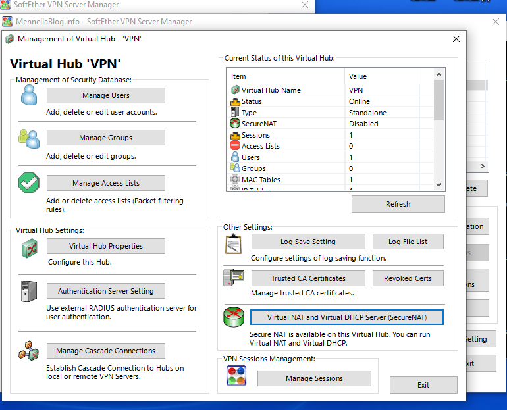Viewport: 507px width, 410px height.
Task: Click the Users row icon in status list
Action: coord(235,157)
